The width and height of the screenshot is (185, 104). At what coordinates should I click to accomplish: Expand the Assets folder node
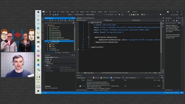[x=47, y=45]
